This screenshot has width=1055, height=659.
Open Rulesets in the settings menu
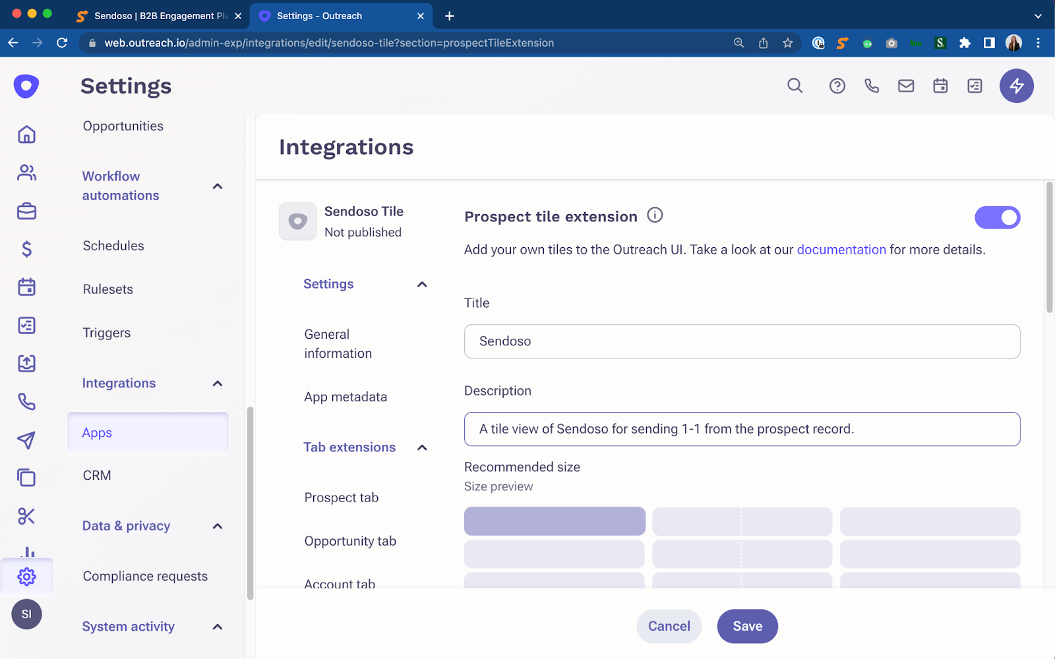click(108, 289)
